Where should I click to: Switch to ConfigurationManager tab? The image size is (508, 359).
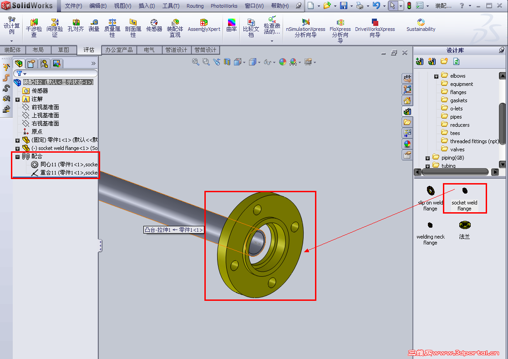(44, 63)
